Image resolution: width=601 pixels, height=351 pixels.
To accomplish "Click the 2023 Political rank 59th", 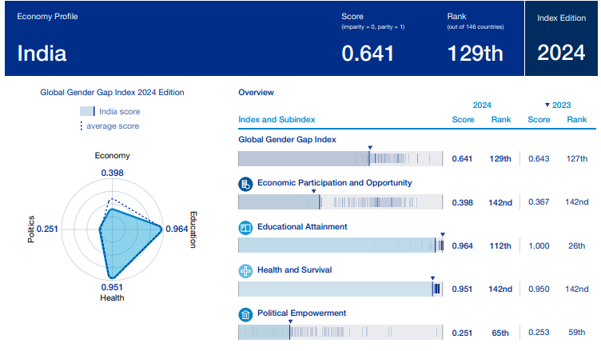I will click(576, 332).
